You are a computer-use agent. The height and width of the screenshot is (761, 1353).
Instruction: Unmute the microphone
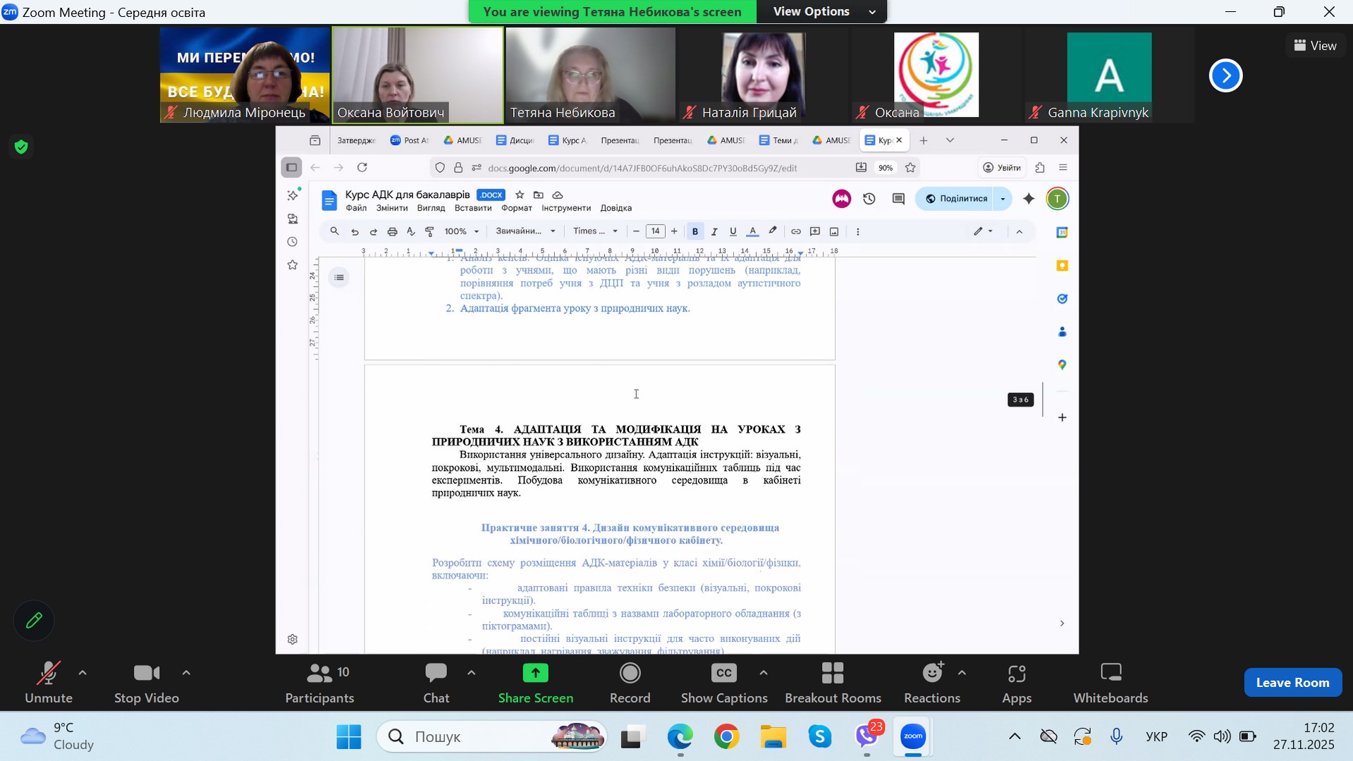click(x=49, y=682)
